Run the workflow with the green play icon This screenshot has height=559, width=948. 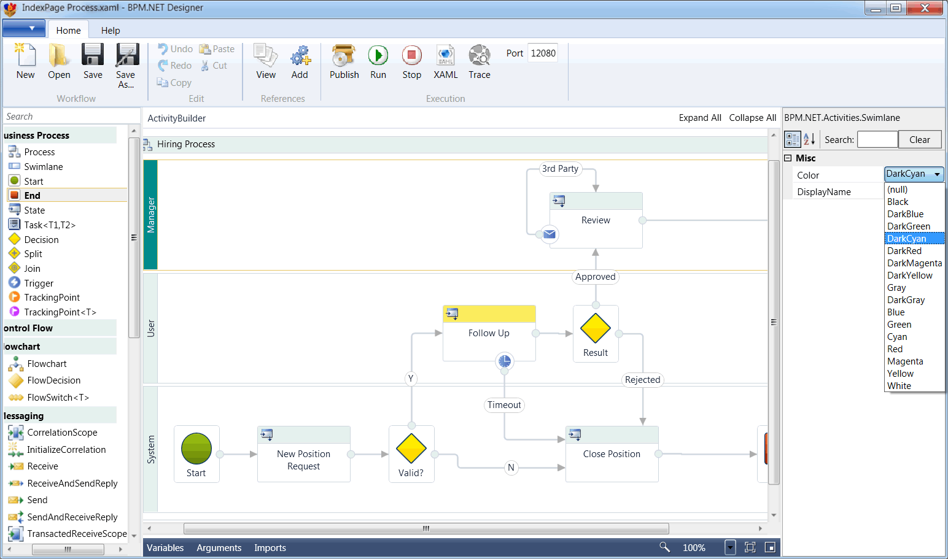point(378,62)
